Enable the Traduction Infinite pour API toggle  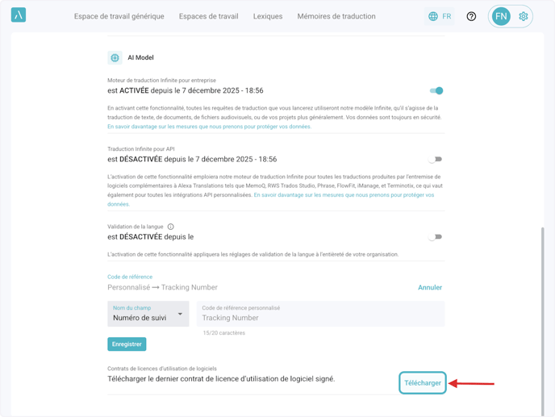point(436,160)
